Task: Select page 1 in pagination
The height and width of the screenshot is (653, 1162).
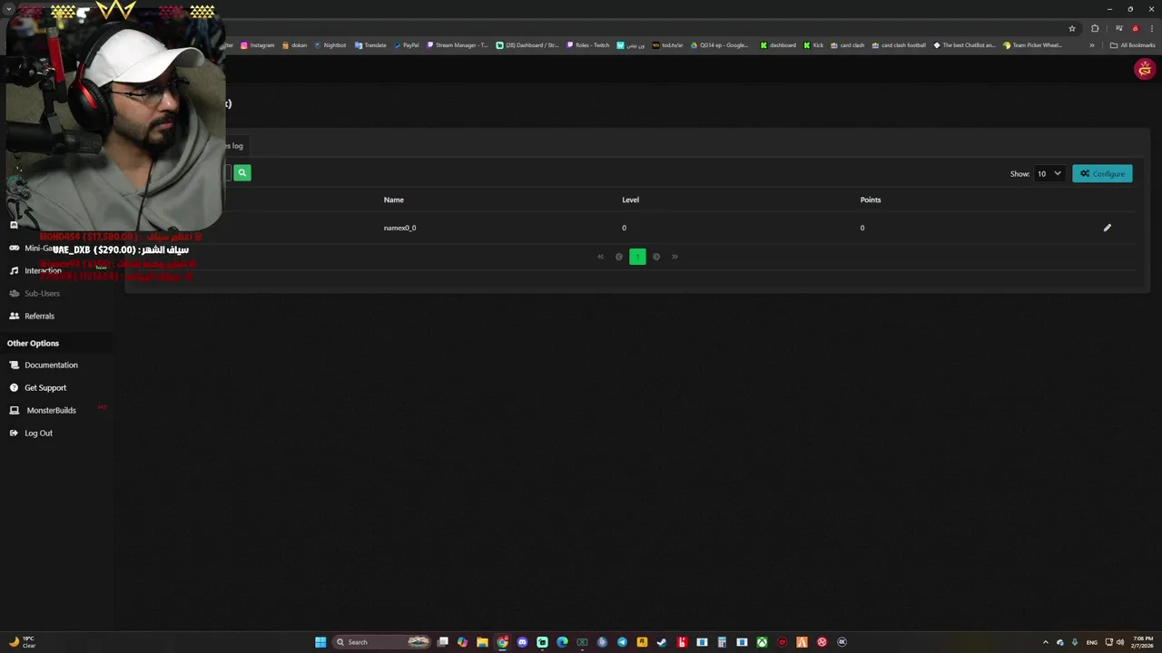Action: coord(637,257)
